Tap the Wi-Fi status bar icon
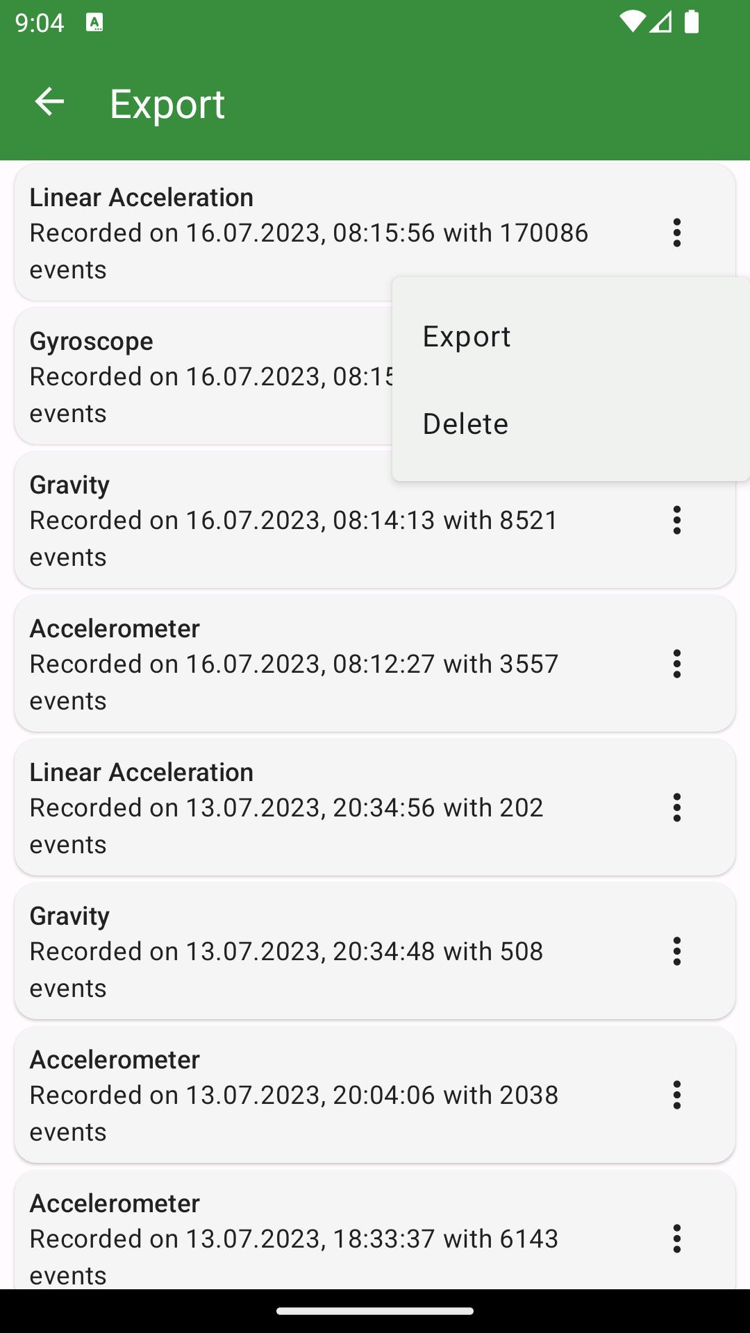750x1333 pixels. click(x=632, y=22)
